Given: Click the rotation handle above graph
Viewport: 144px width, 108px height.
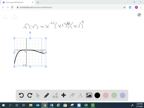Looking at the screenshot, I should (30, 33).
